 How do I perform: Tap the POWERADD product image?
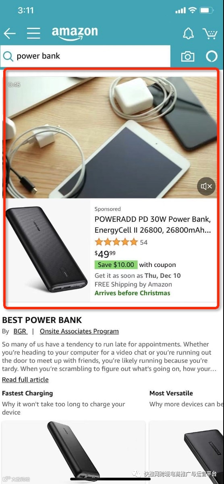click(47, 249)
